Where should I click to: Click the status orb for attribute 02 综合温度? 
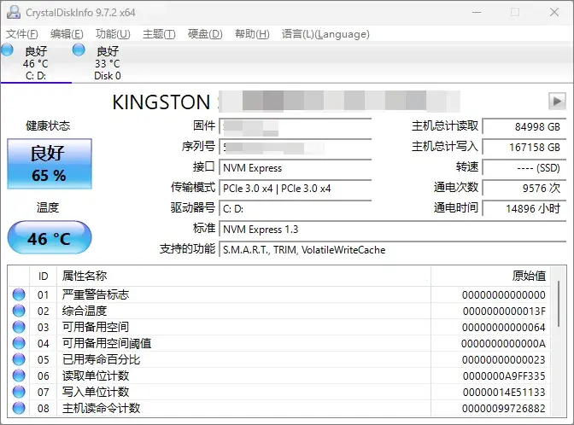click(19, 311)
